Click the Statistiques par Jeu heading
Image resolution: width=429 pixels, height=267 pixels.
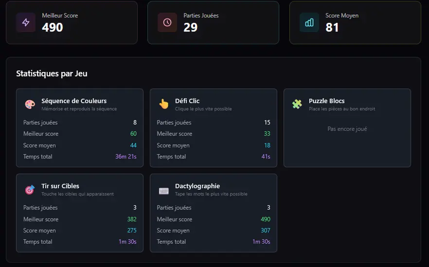[52, 74]
